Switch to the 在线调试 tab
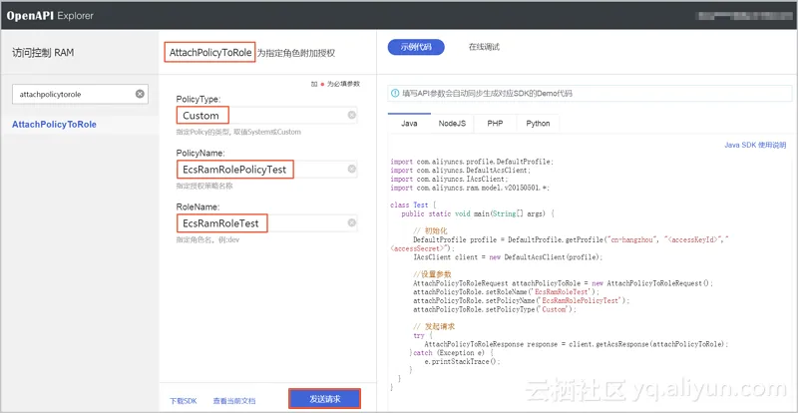Viewport: 798px width, 413px height. (x=484, y=47)
